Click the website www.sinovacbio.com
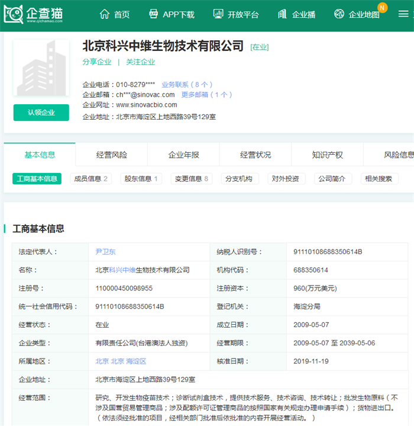The width and height of the screenshot is (414, 426). 147,105
